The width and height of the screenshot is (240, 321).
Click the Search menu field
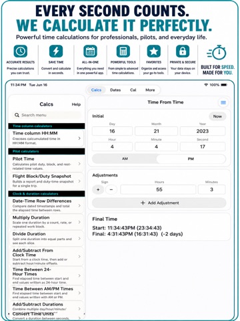pyautogui.click(x=47, y=115)
